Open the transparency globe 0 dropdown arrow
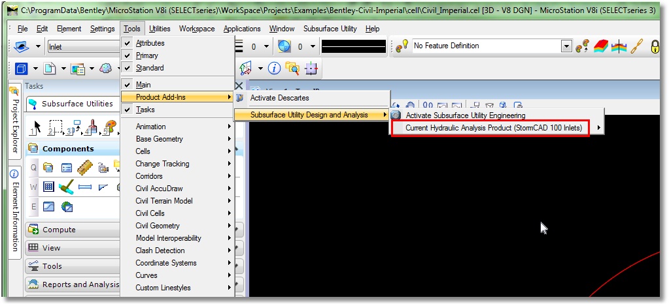 [x=313, y=46]
